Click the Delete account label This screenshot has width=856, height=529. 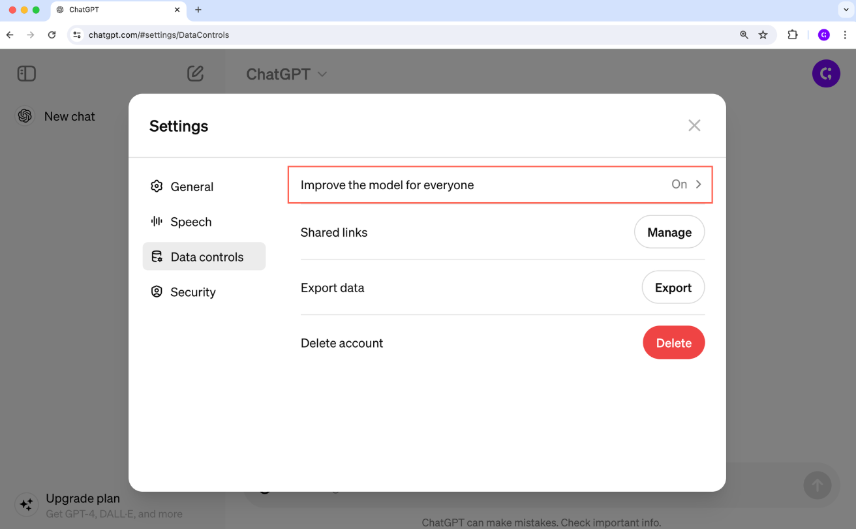[342, 343]
